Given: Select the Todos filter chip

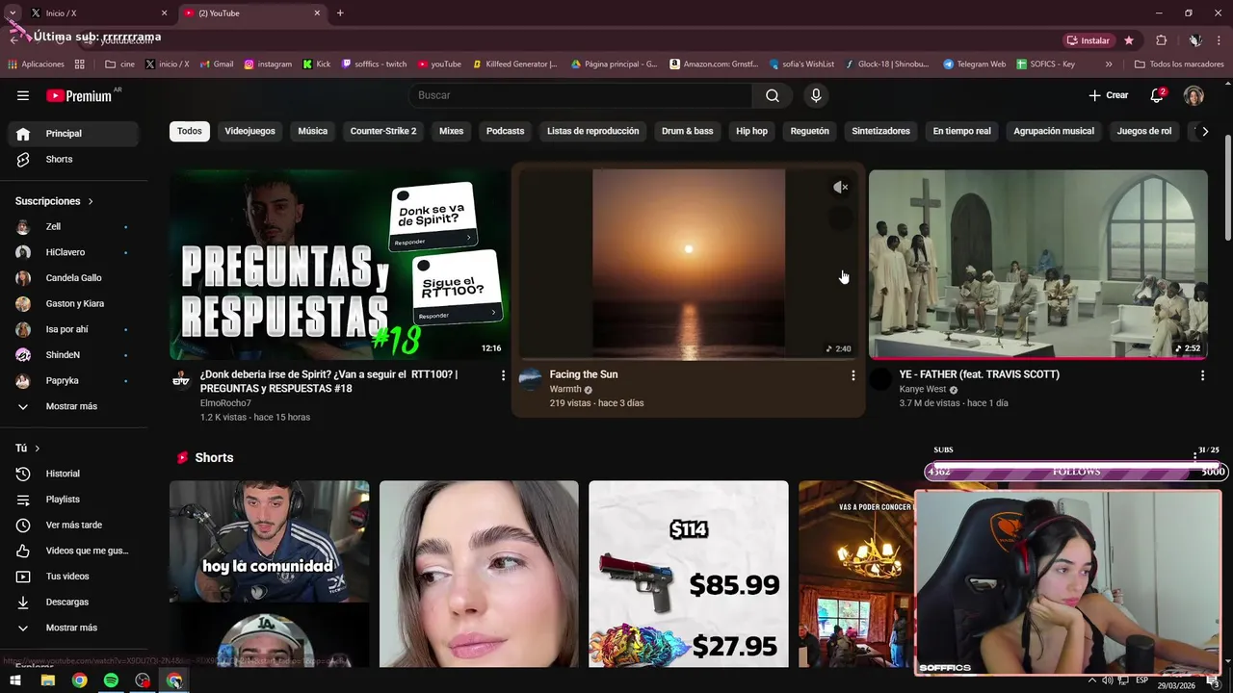Looking at the screenshot, I should coord(190,131).
